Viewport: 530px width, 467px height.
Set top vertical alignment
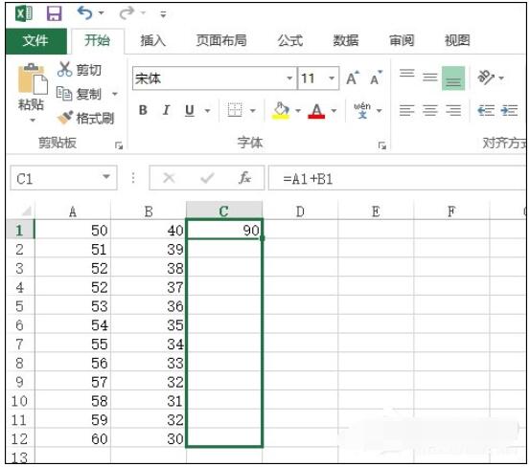(406, 74)
